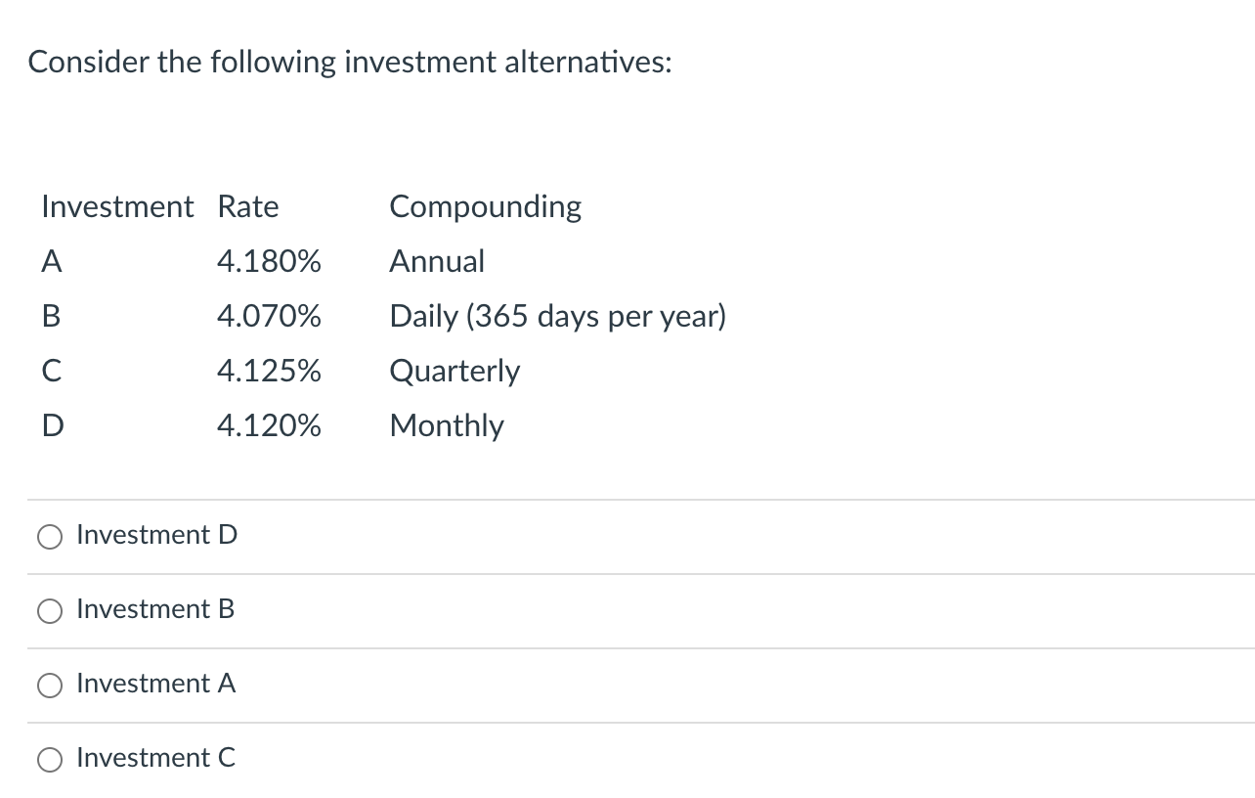Click the Annual compounding entry
The width and height of the screenshot is (1255, 798).
pos(437,261)
